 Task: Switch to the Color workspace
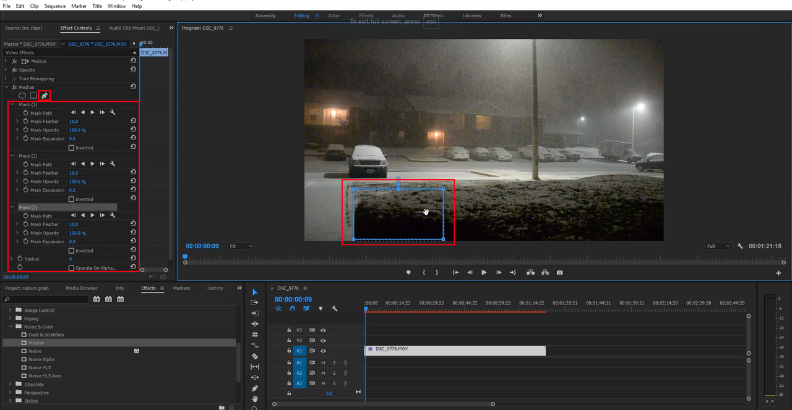[x=334, y=15]
